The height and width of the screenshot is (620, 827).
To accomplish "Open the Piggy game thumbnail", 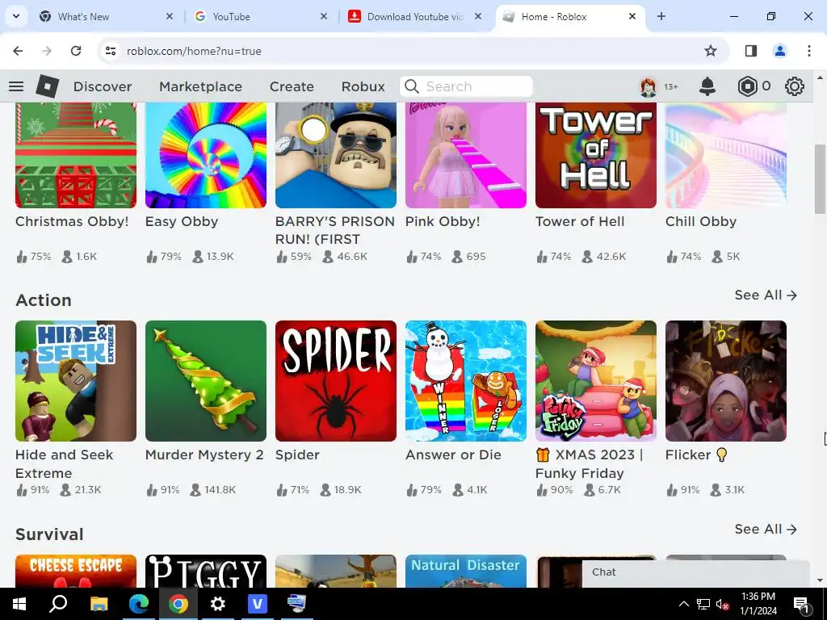I will click(206, 571).
